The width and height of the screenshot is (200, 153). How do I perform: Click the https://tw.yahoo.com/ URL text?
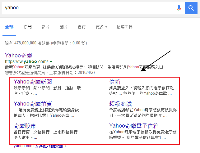[26, 62]
